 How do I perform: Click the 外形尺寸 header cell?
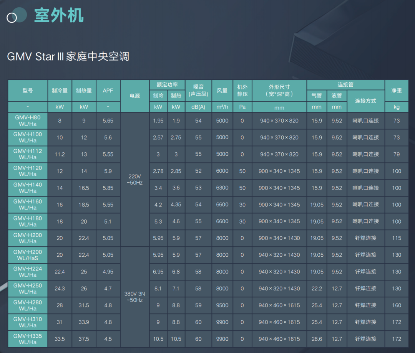point(279,91)
